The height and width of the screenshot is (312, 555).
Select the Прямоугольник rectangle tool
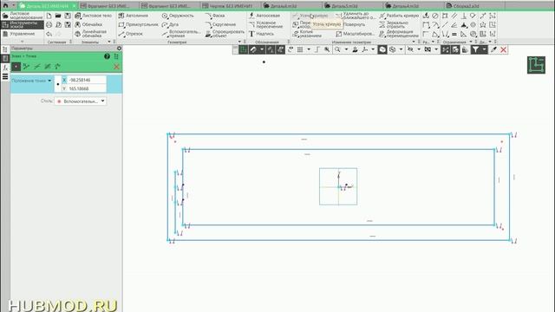click(138, 24)
